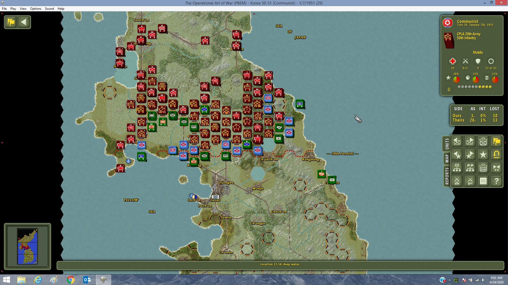Open Google Chrome from the taskbar

coord(71,280)
